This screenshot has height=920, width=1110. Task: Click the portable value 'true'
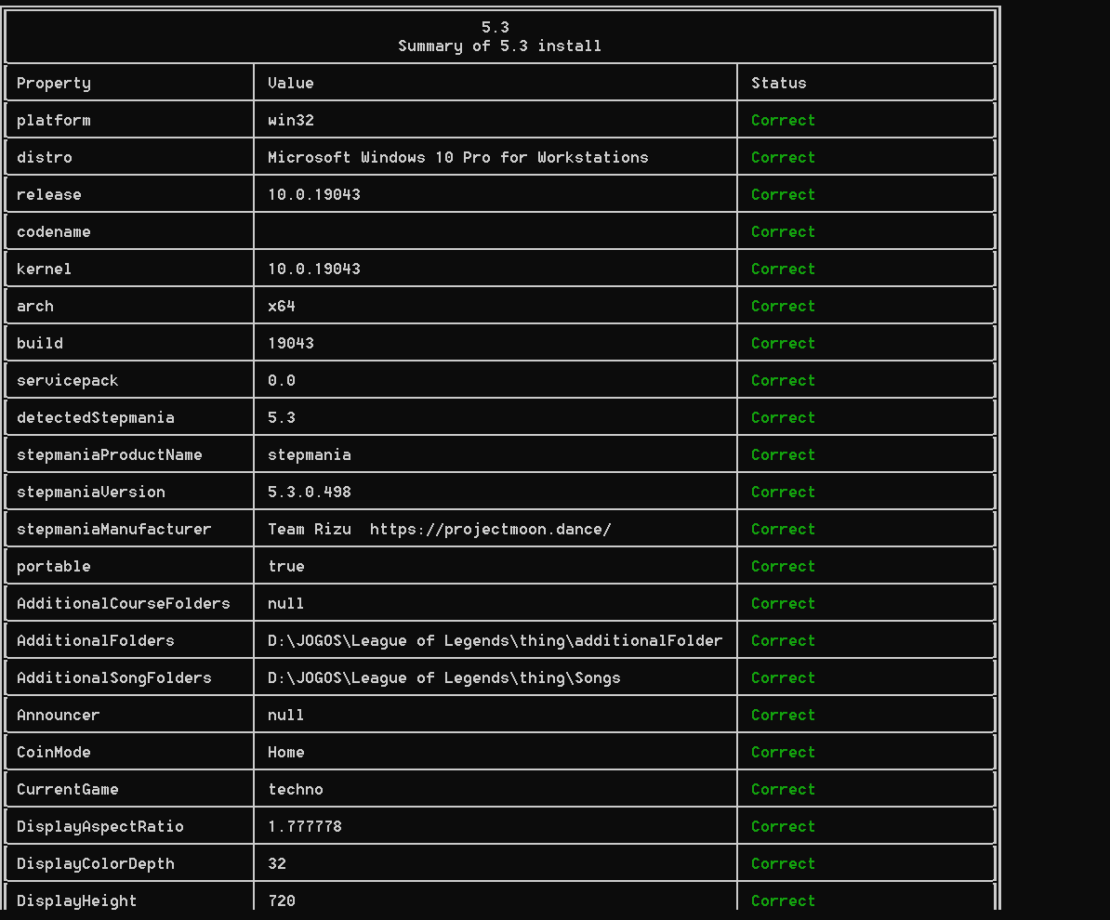pyautogui.click(x=286, y=566)
